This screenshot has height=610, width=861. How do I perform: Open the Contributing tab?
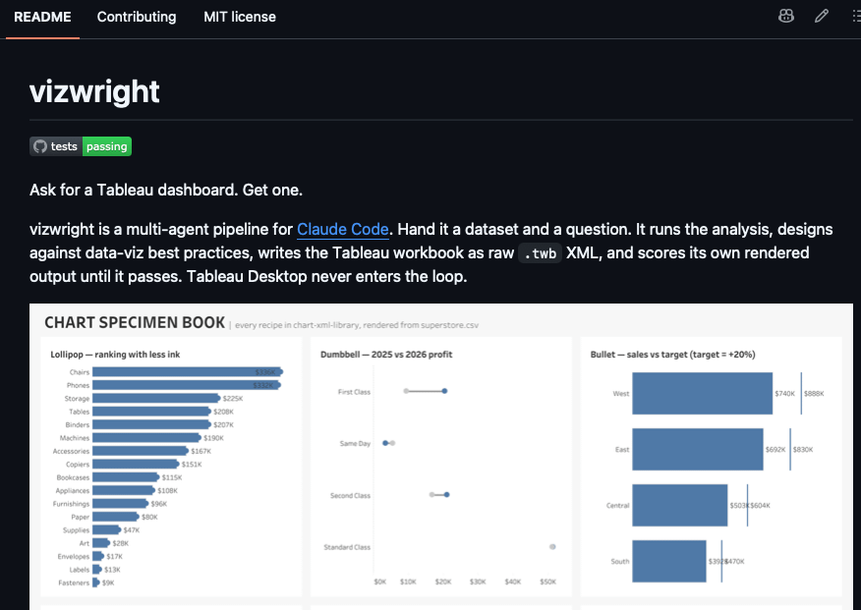[137, 17]
